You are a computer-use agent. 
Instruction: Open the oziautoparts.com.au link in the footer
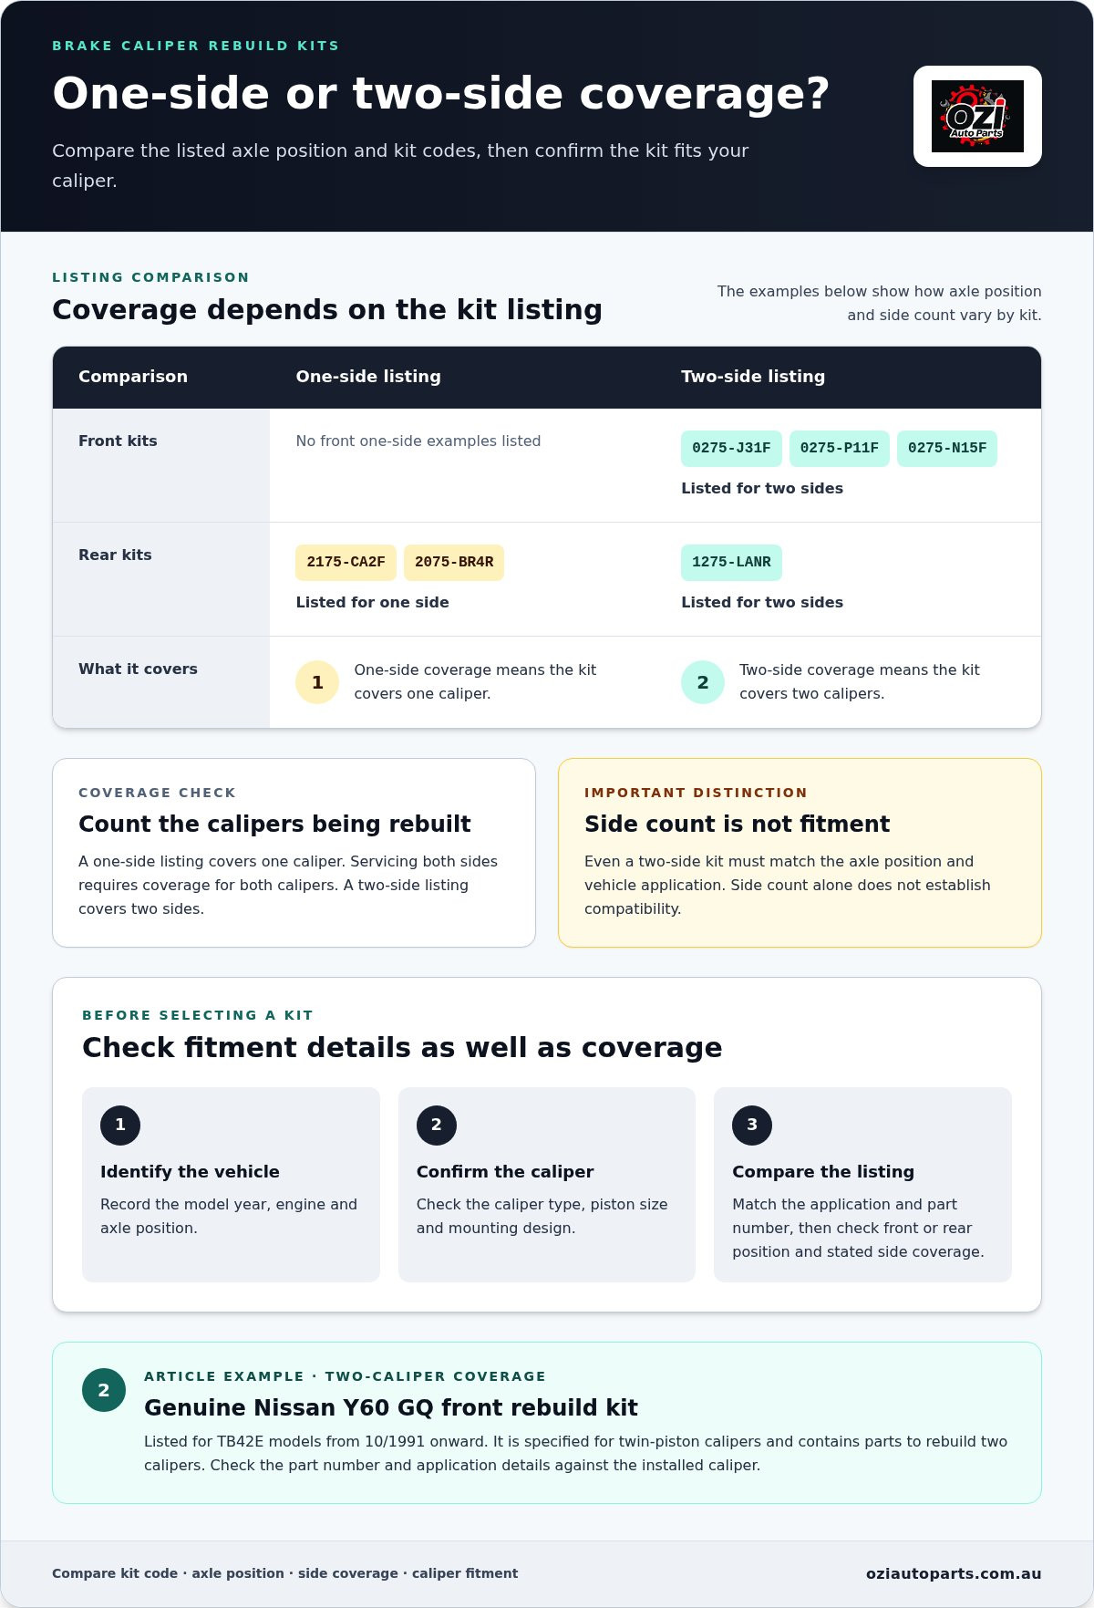pyautogui.click(x=954, y=1573)
